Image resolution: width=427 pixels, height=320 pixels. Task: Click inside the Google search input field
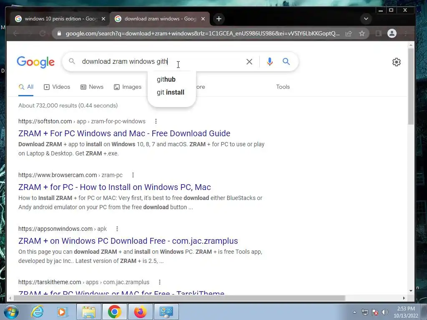pos(161,62)
